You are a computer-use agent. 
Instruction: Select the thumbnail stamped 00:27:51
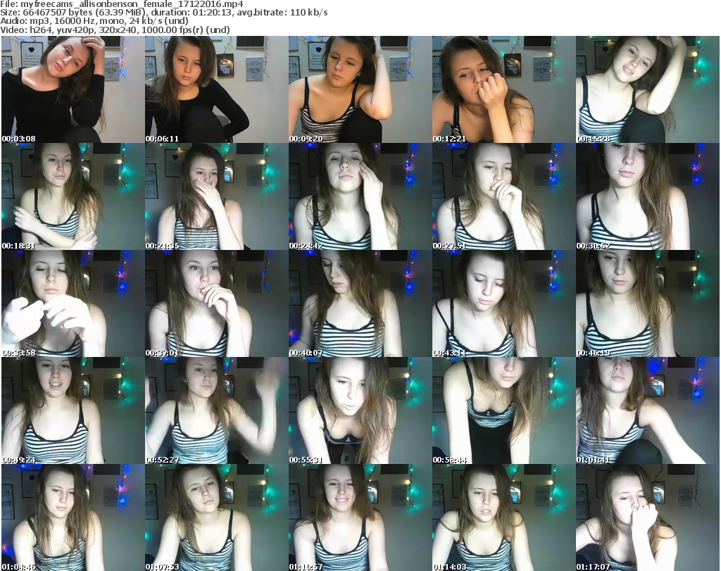[503, 196]
